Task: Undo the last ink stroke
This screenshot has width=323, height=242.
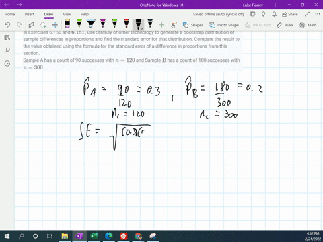Action: (7, 25)
